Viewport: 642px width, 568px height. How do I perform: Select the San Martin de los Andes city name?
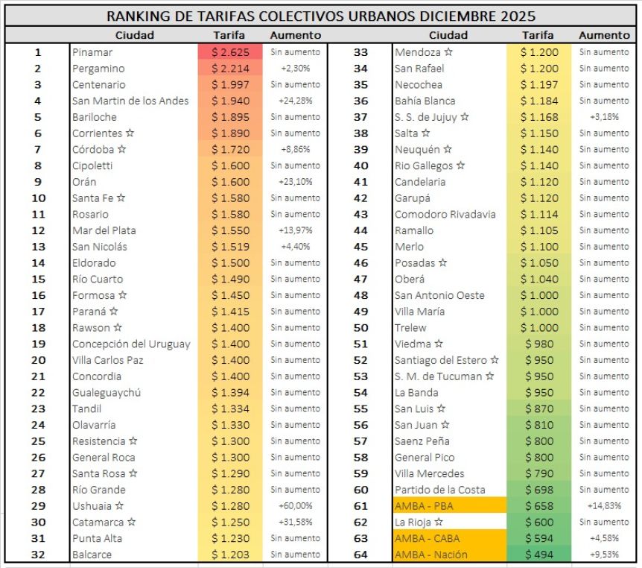(130, 101)
